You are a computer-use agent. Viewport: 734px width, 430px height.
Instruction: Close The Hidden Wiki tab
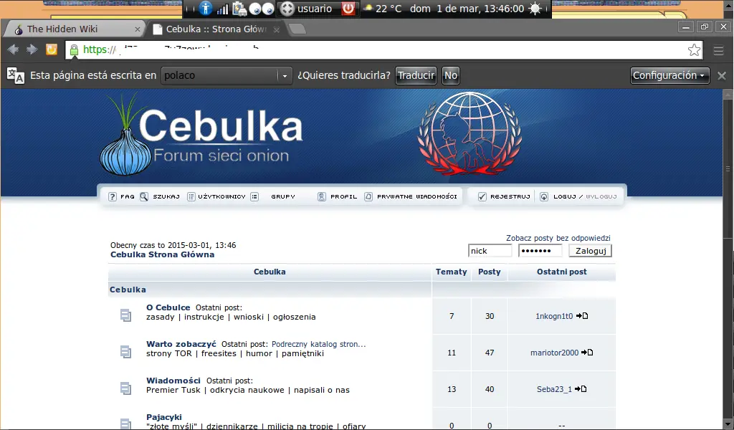pos(137,29)
